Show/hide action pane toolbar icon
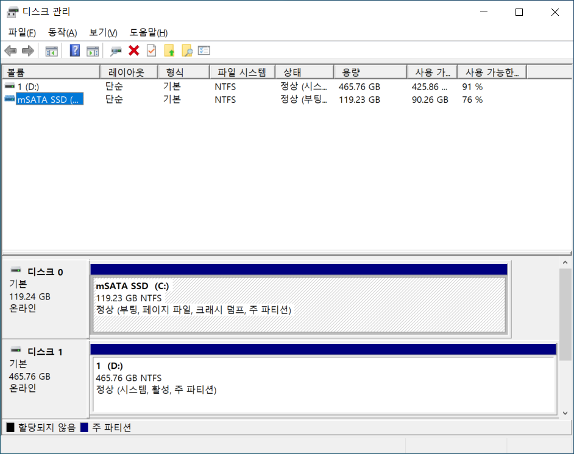This screenshot has width=574, height=454. click(93, 51)
